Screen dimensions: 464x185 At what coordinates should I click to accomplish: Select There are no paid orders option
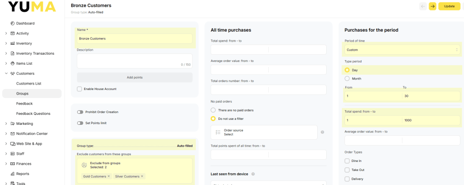tap(213, 110)
